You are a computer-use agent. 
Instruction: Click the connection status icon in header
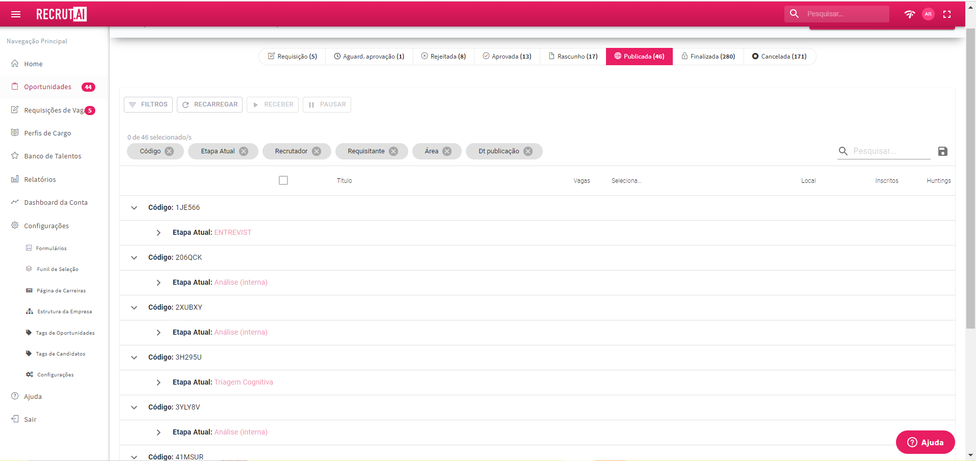click(910, 14)
